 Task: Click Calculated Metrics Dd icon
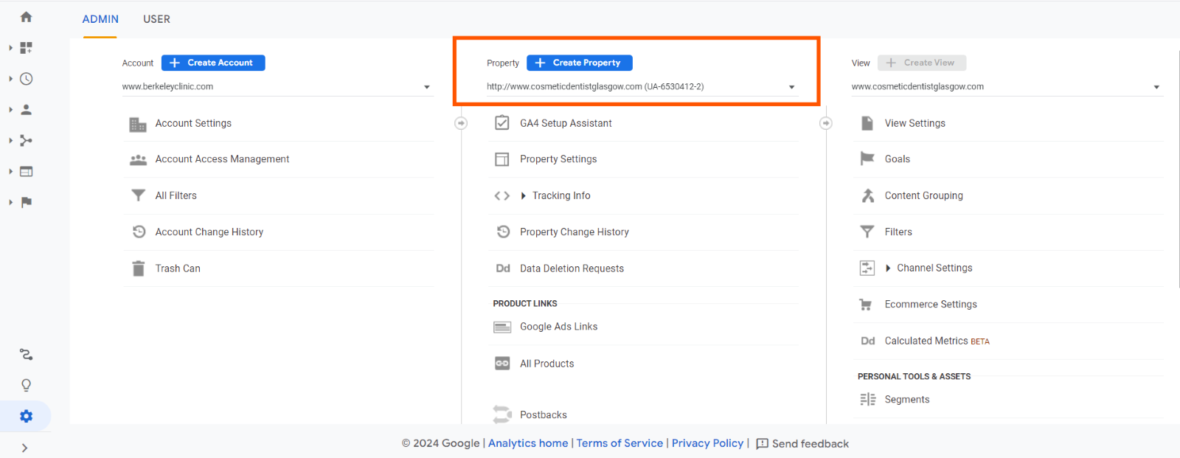pos(868,341)
